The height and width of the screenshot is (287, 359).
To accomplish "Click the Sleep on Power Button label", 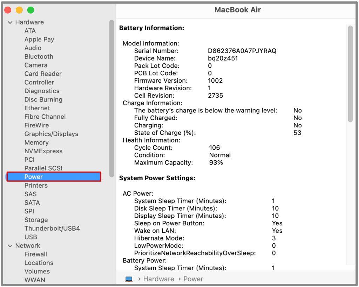I will coord(169,223).
